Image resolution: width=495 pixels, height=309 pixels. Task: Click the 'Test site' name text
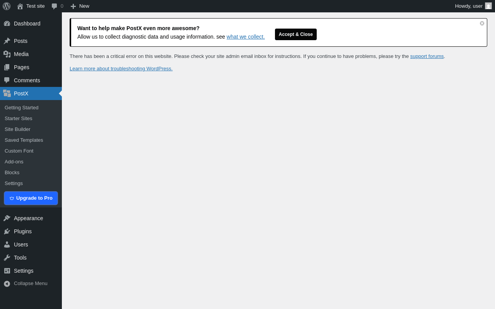(36, 6)
